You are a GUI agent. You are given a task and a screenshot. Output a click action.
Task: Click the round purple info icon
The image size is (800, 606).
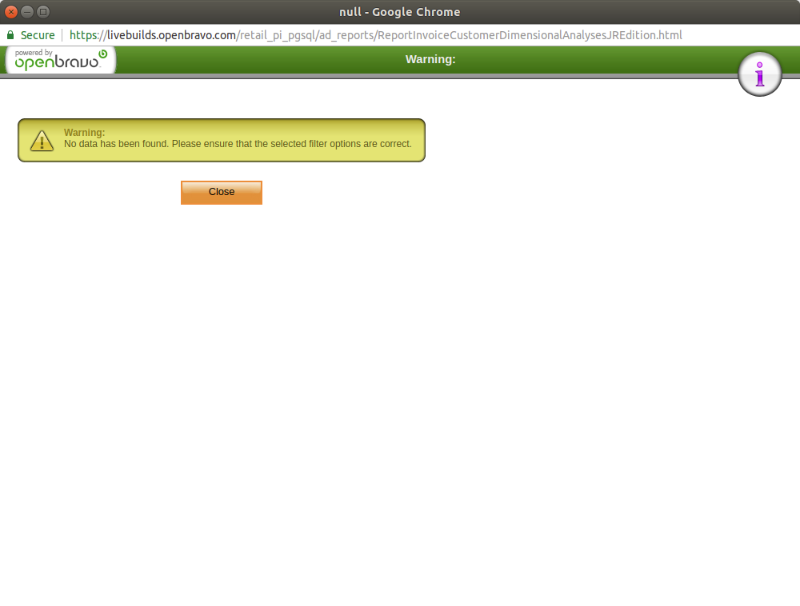tap(759, 74)
